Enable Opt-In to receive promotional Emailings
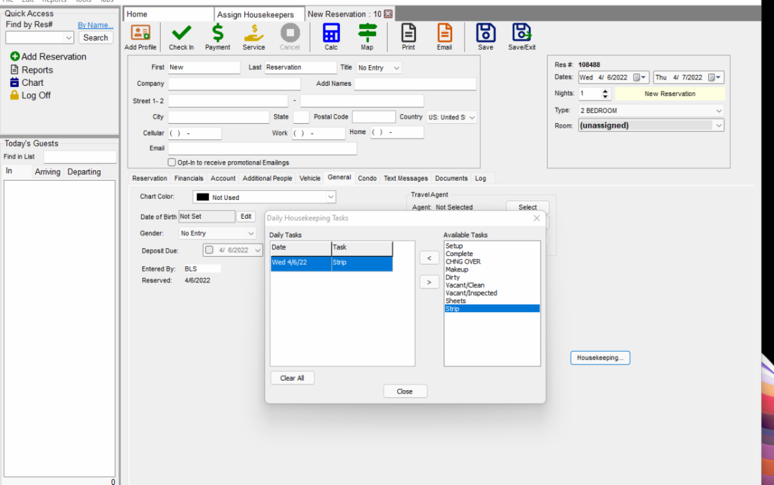 [171, 162]
